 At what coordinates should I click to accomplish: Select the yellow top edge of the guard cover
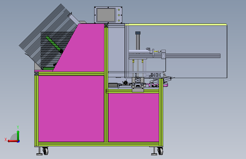tap(176, 25)
